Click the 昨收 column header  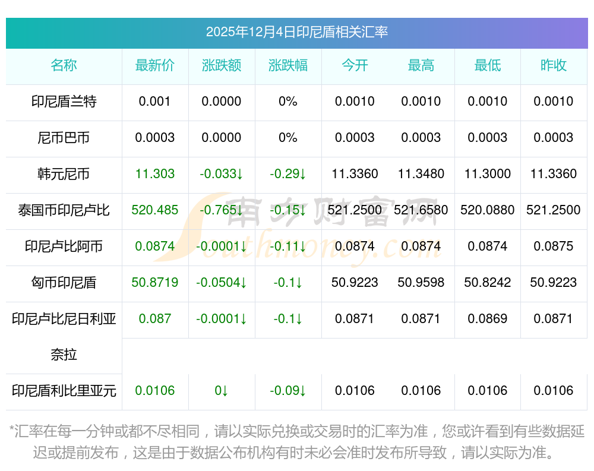(554, 65)
